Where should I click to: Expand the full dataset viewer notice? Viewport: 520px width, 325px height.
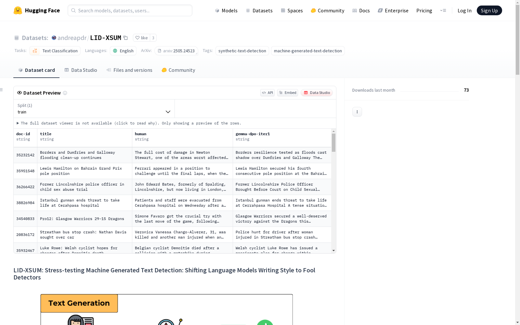pos(129,123)
